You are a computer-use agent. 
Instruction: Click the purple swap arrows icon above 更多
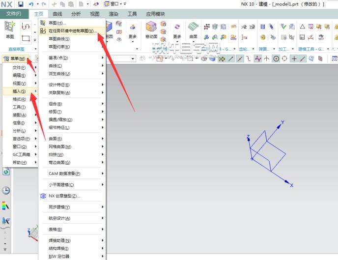[x=177, y=27]
